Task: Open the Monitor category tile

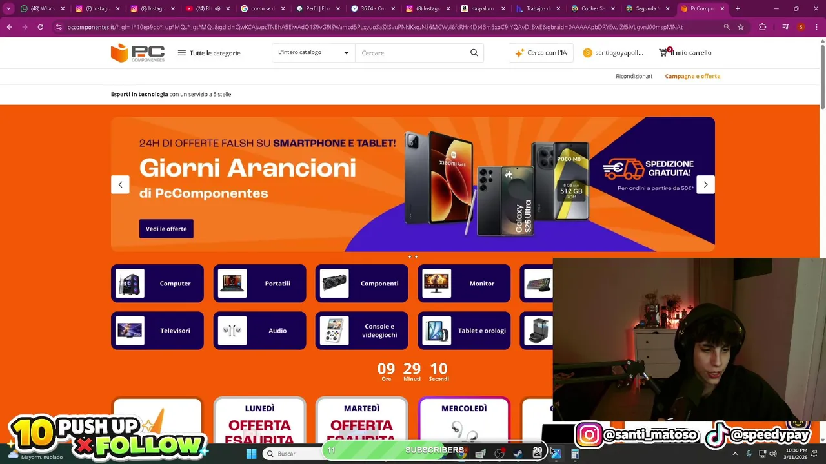Action: pyautogui.click(x=464, y=284)
